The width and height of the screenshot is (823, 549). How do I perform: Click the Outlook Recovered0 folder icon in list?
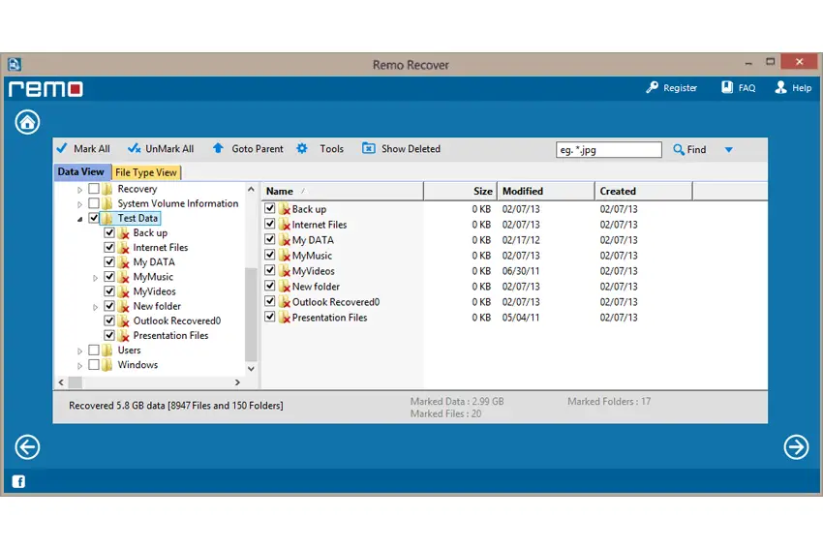[285, 302]
